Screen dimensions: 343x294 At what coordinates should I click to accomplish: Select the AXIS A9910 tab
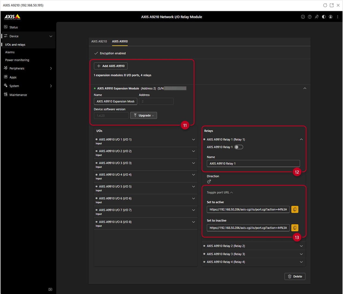coord(120,41)
